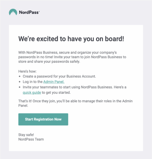
Task: Click the "NordPass Team" signature
Action: click(31, 139)
